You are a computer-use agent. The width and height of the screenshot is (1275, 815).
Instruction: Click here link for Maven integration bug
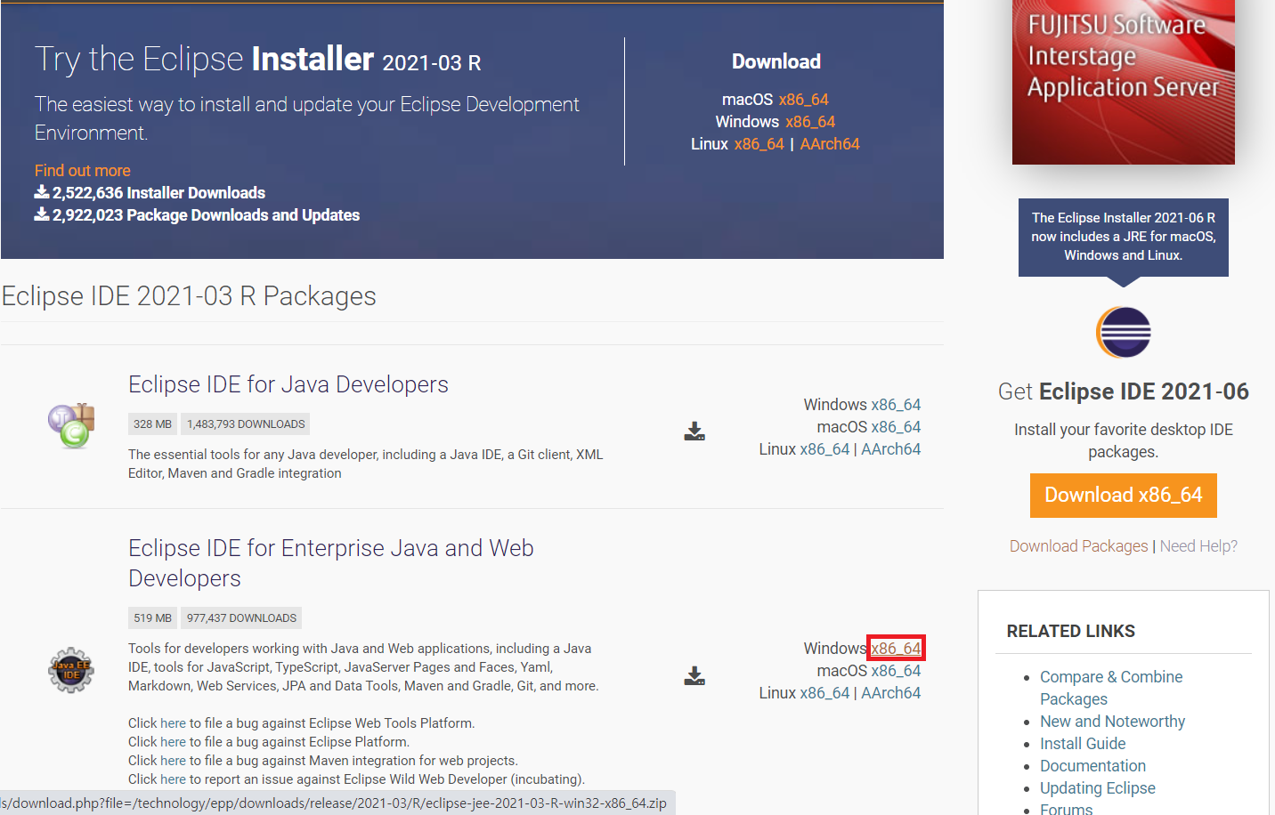coord(174,761)
